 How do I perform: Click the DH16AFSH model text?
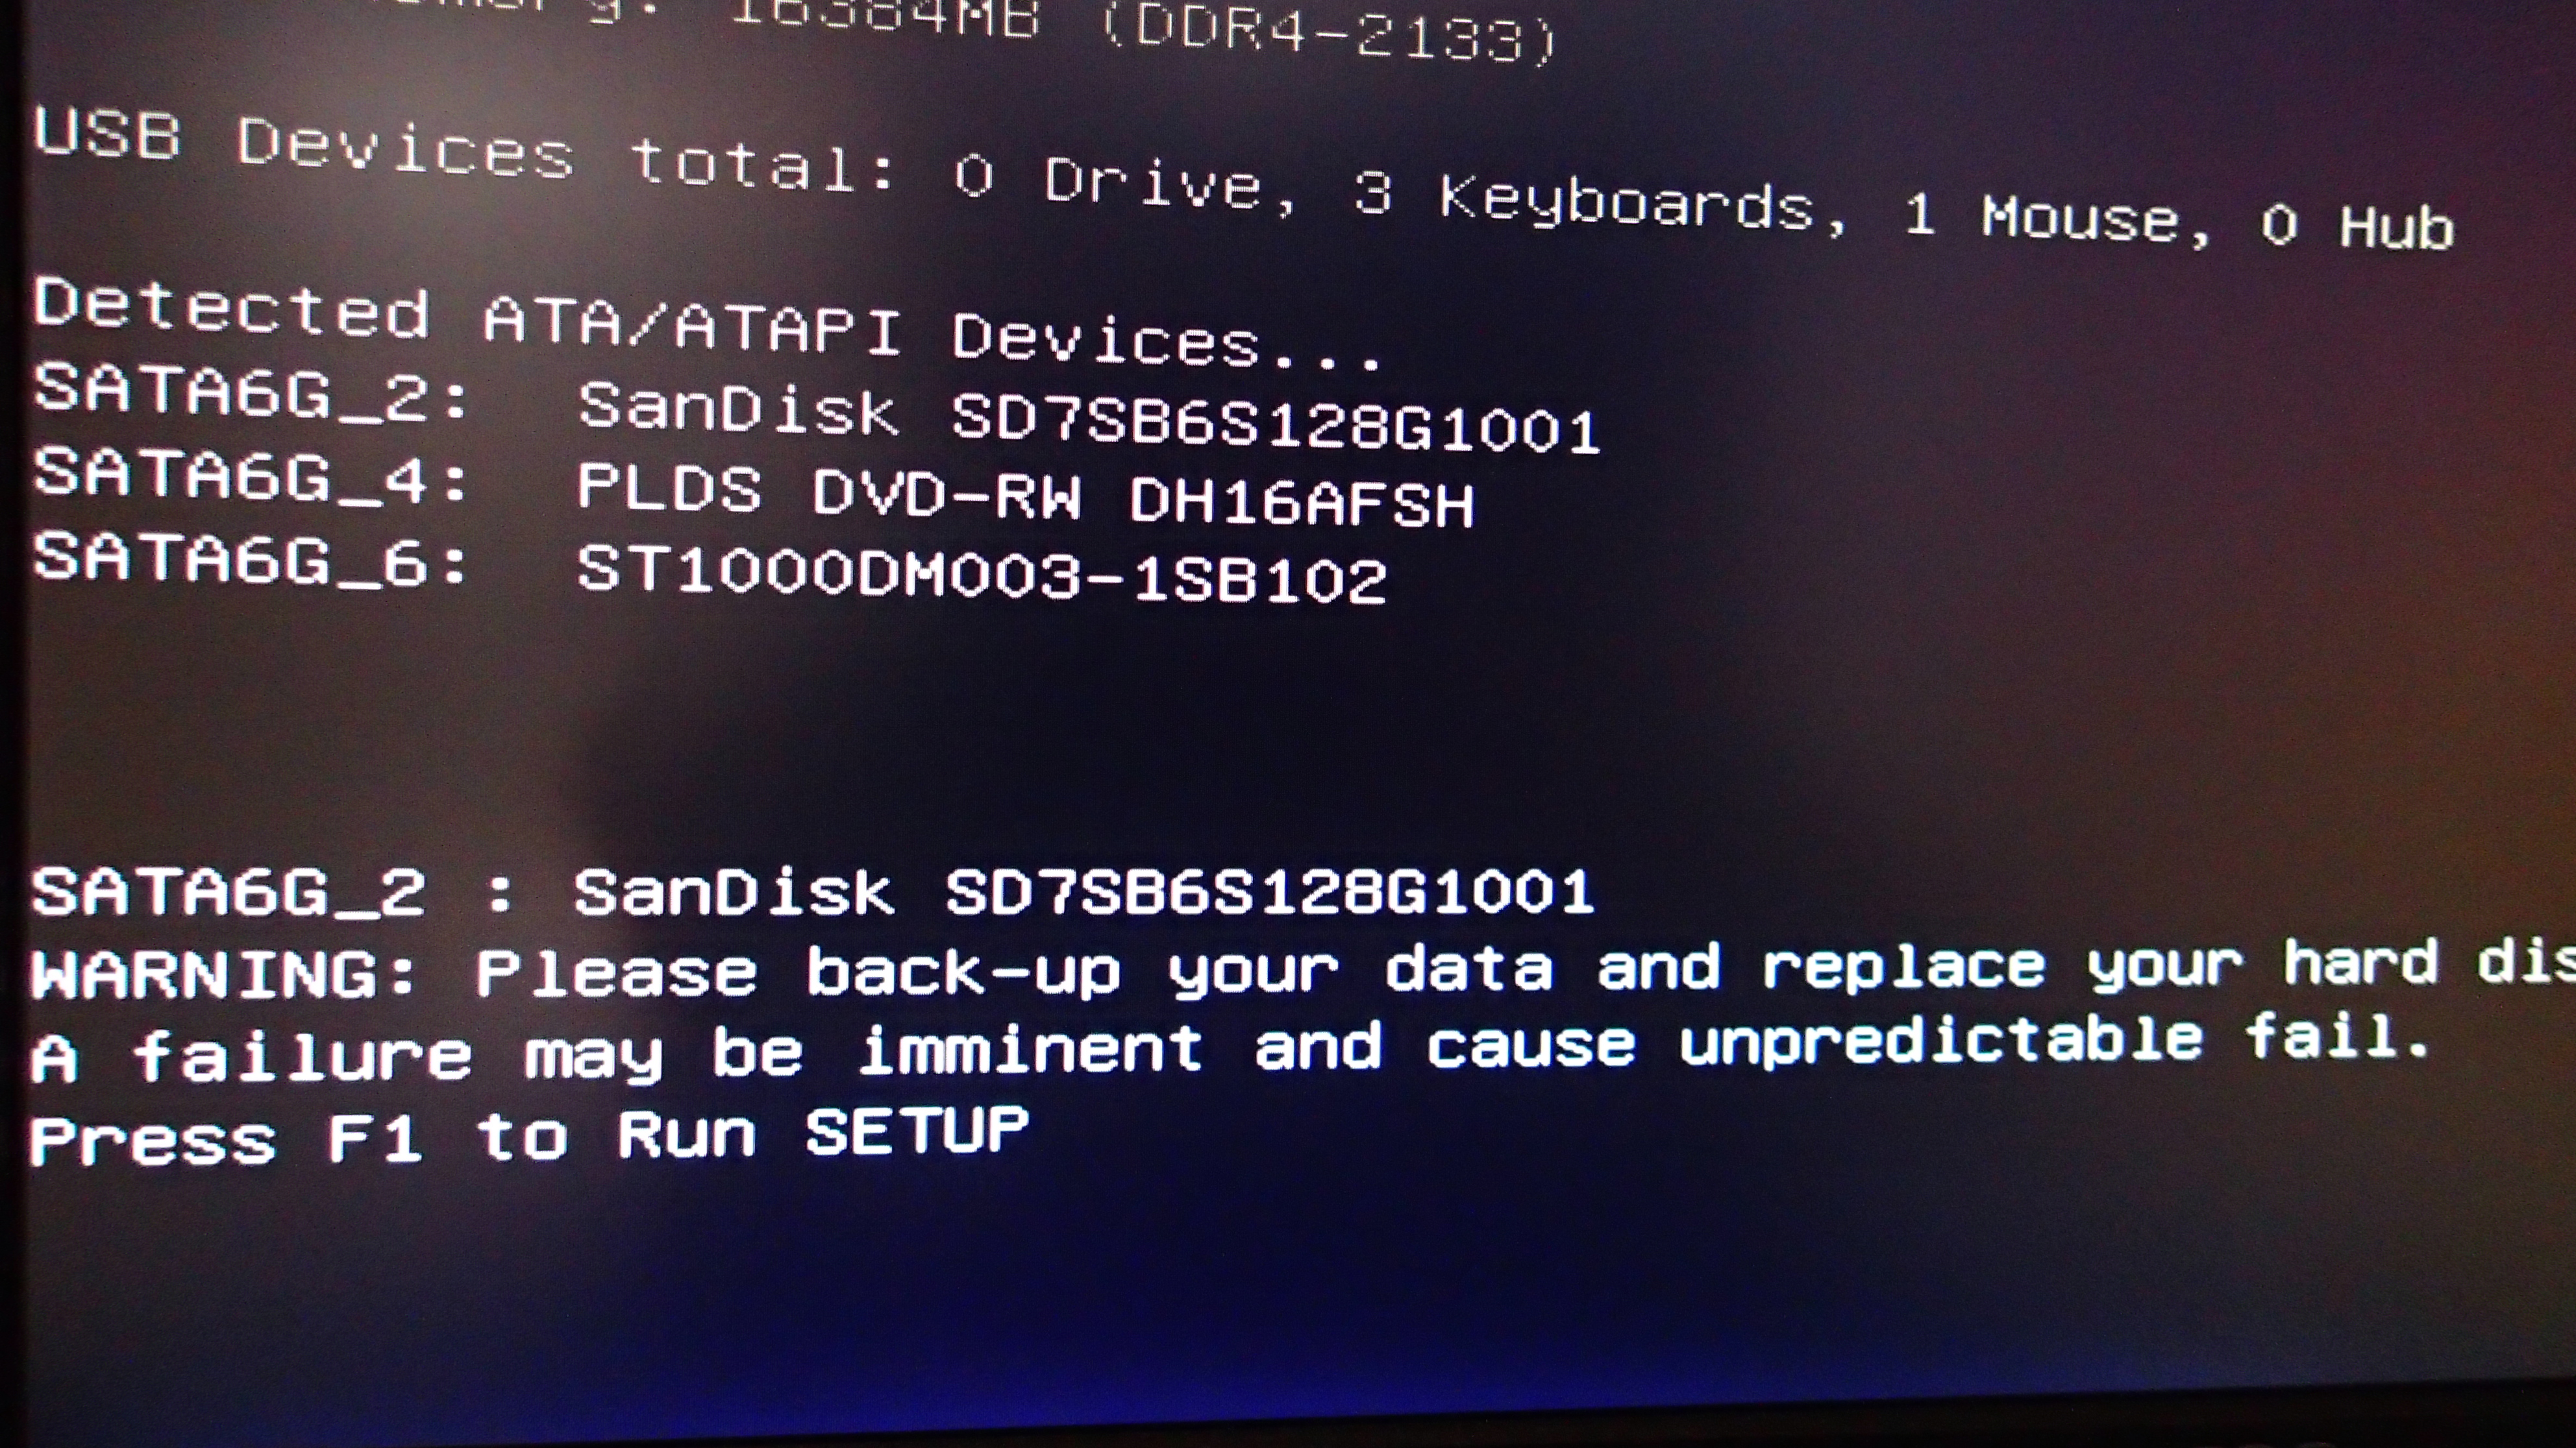[1302, 501]
